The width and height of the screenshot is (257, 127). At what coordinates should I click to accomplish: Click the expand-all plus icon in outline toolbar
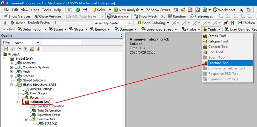click(x=26, y=49)
